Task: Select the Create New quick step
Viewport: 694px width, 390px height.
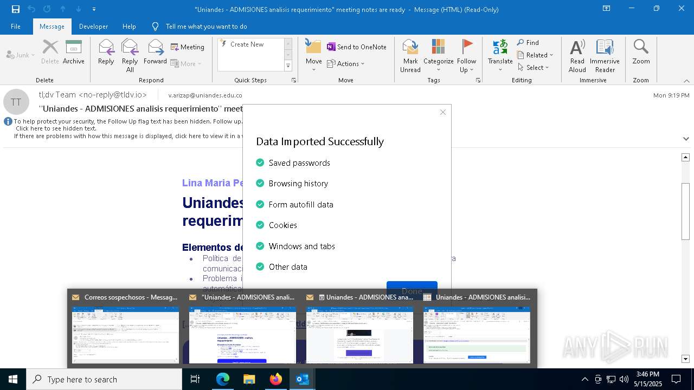Action: pos(247,44)
